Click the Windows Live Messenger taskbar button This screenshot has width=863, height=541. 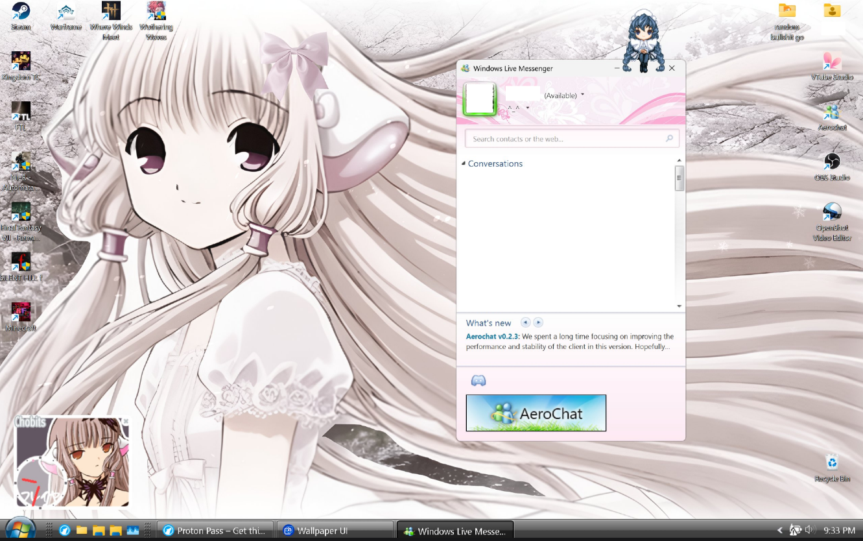(x=455, y=531)
